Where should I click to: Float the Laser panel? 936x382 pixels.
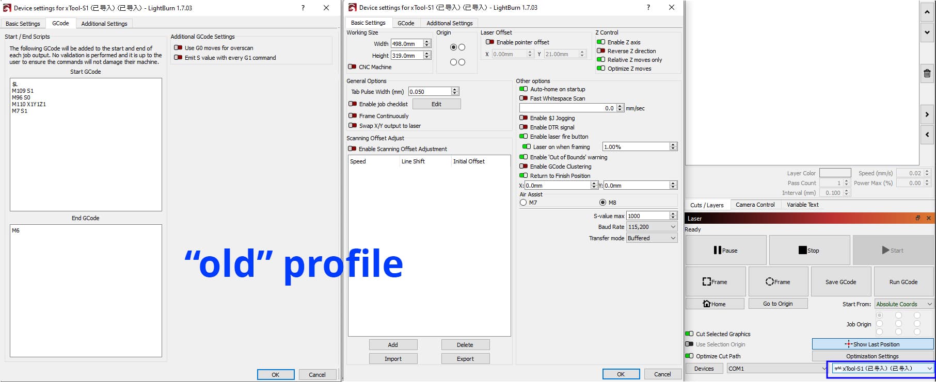918,218
